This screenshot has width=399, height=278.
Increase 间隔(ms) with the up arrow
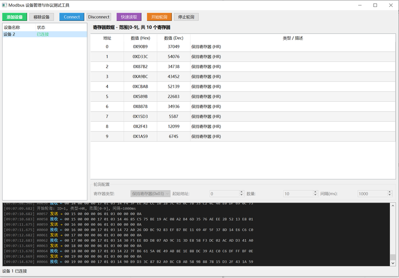(390, 192)
